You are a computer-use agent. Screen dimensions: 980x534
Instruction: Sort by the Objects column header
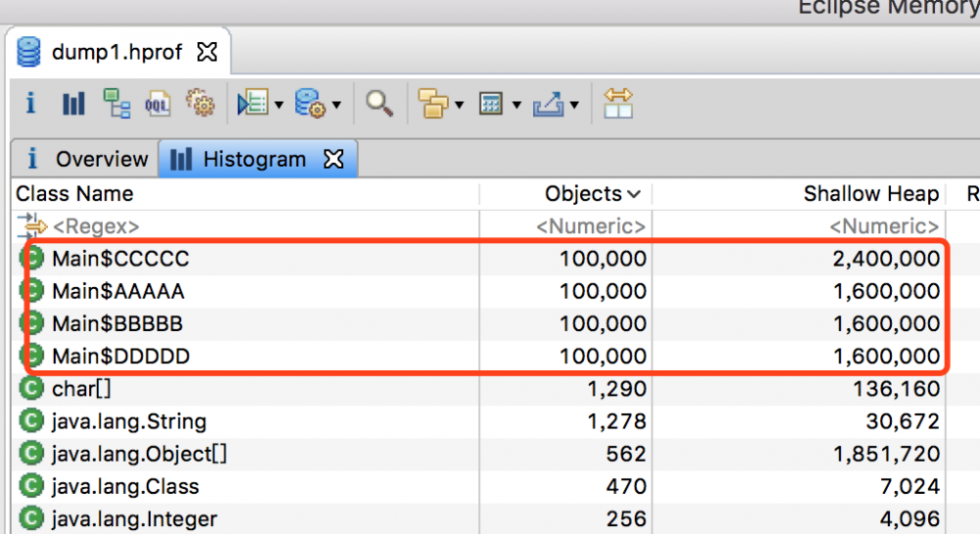click(x=592, y=194)
